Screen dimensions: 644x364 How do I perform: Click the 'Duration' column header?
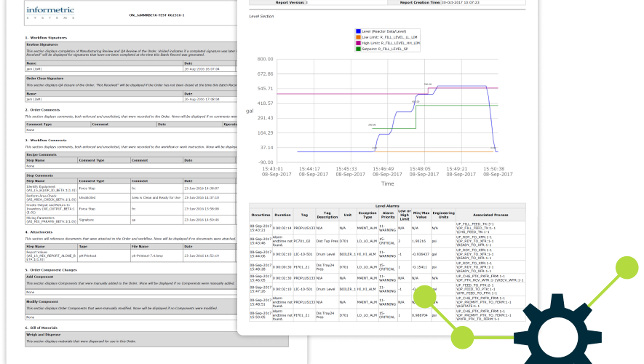click(x=282, y=215)
